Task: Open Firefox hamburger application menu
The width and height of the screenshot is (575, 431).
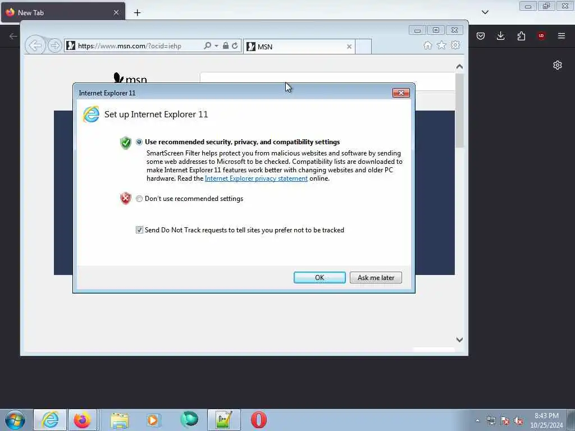Action: click(x=562, y=36)
